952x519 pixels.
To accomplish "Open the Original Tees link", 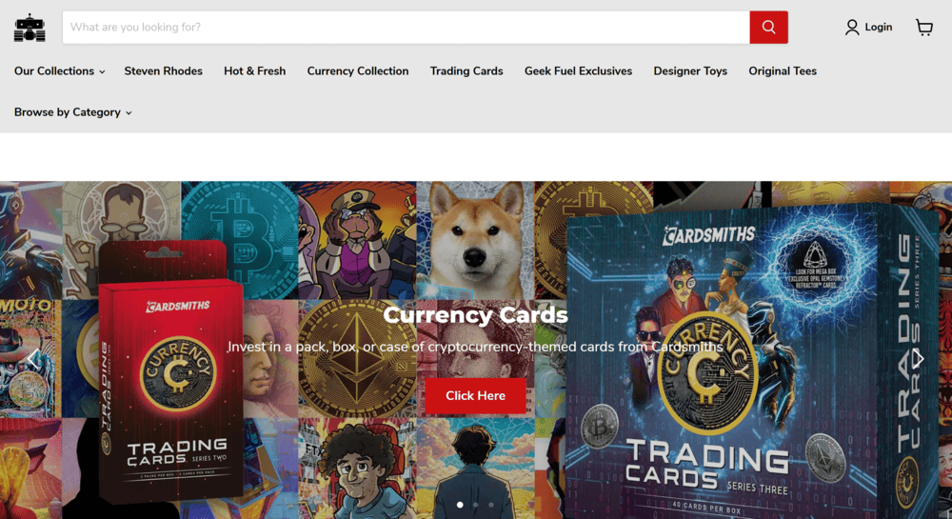I will (x=782, y=71).
